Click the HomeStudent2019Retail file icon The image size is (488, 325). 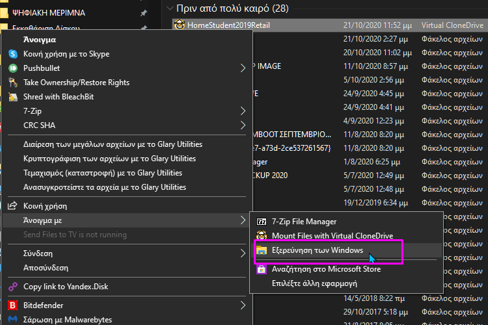click(x=180, y=25)
